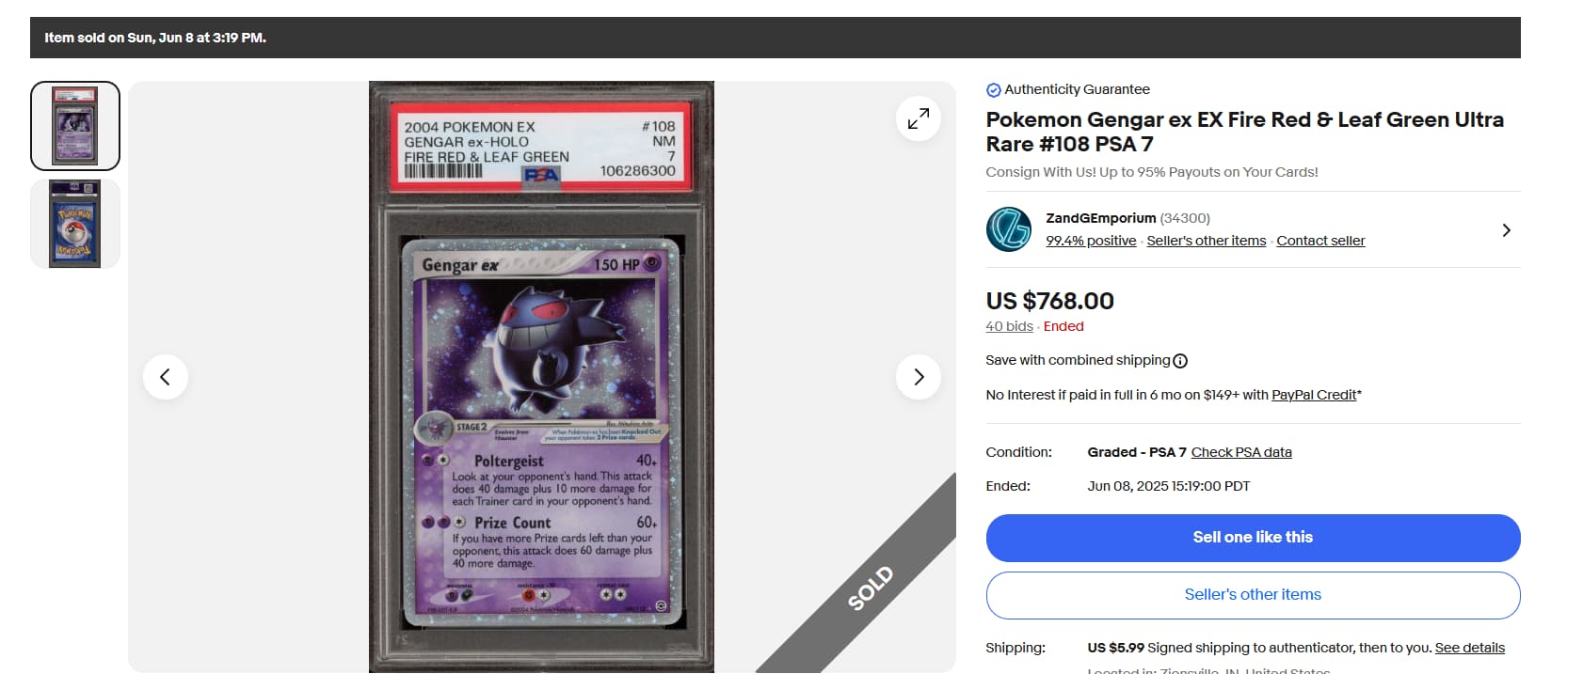
Task: Open the 99.4% positive feedback link
Action: [x=1091, y=241]
